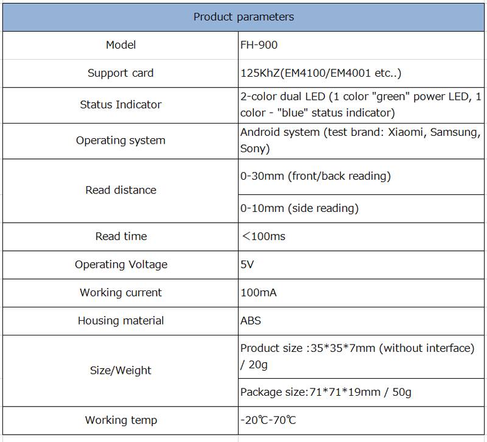Click the 0-10mm side reading cell
The width and height of the screenshot is (487, 442).
[300, 208]
